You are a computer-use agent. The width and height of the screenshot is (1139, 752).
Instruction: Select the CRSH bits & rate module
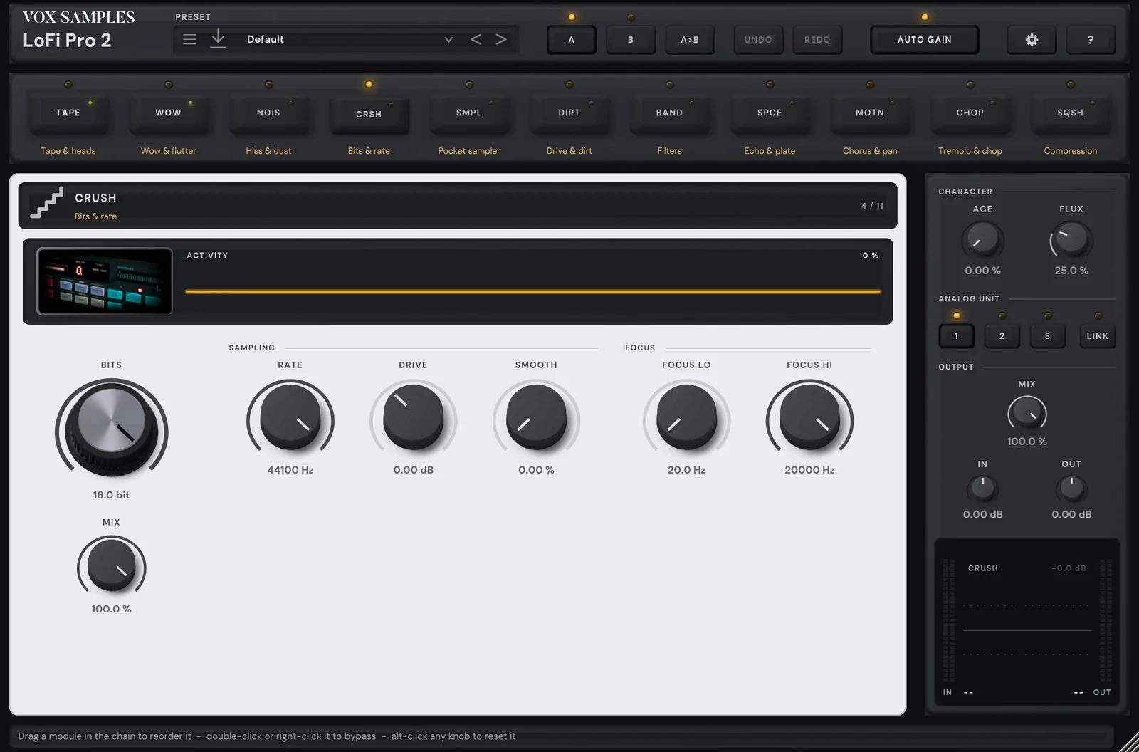pyautogui.click(x=369, y=114)
